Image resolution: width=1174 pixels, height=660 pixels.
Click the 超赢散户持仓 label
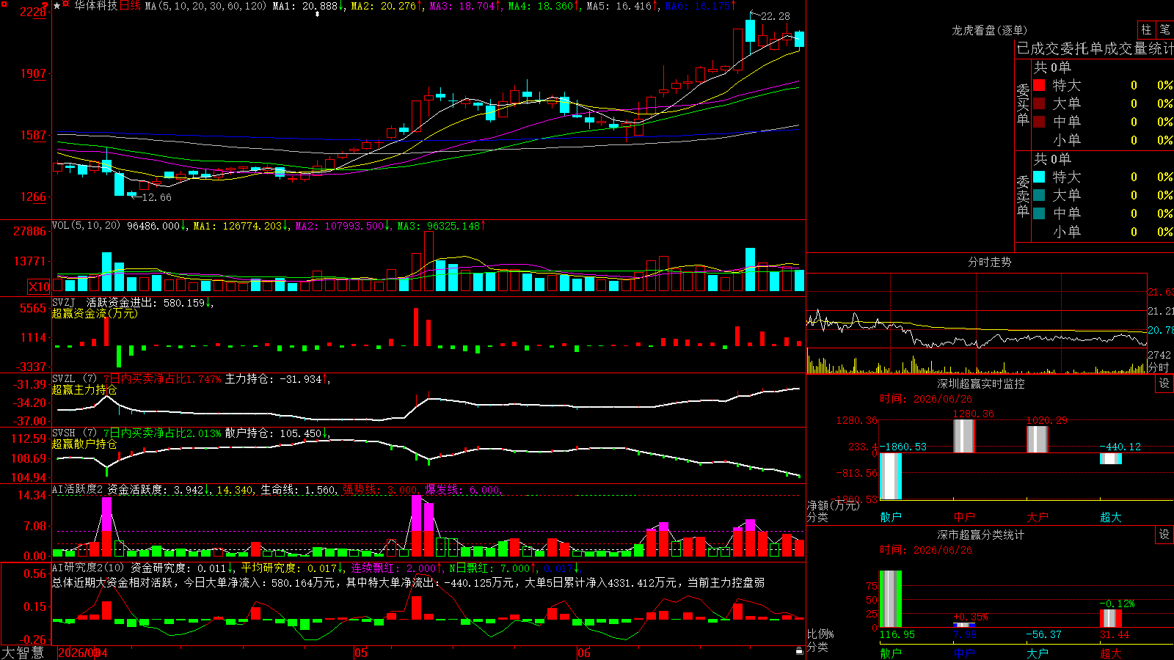[x=84, y=444]
